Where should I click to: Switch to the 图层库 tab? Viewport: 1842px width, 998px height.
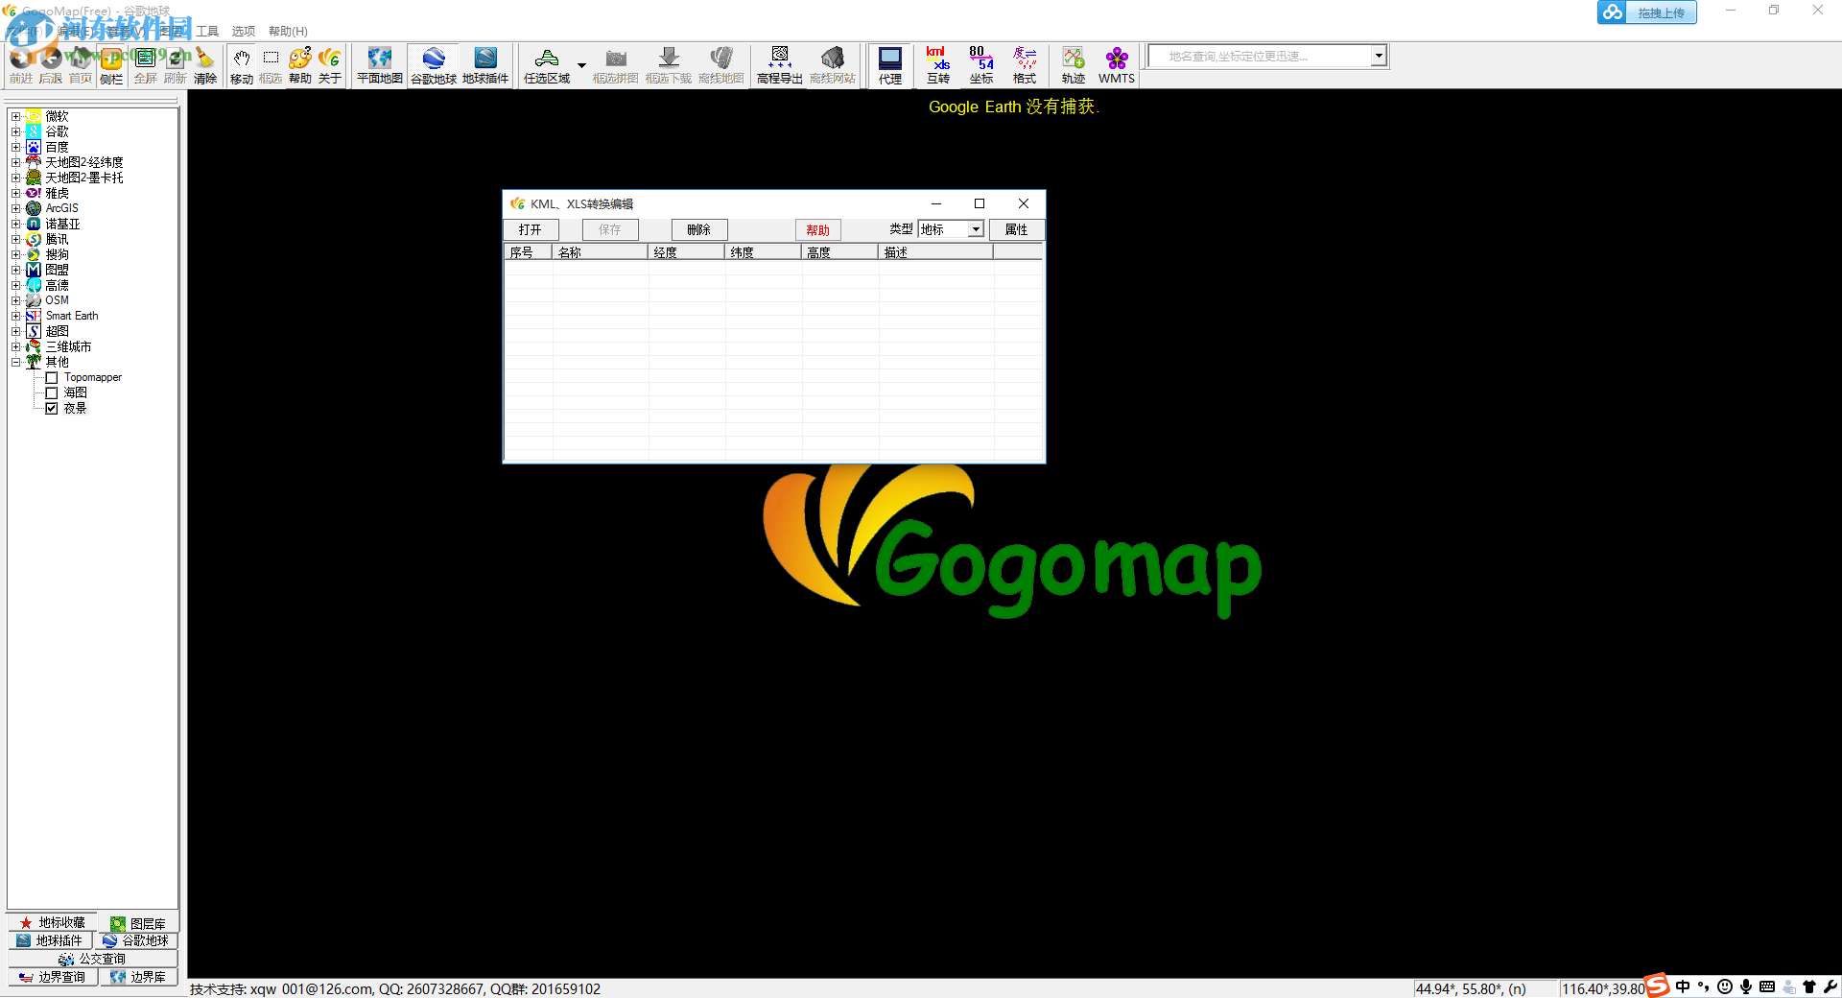click(x=138, y=923)
